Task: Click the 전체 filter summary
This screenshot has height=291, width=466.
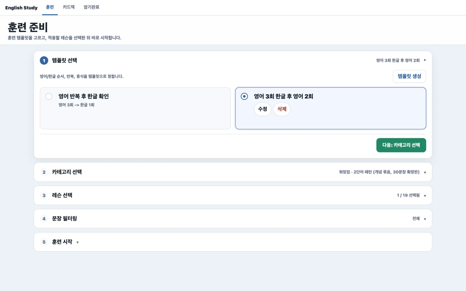Action: click(416, 219)
